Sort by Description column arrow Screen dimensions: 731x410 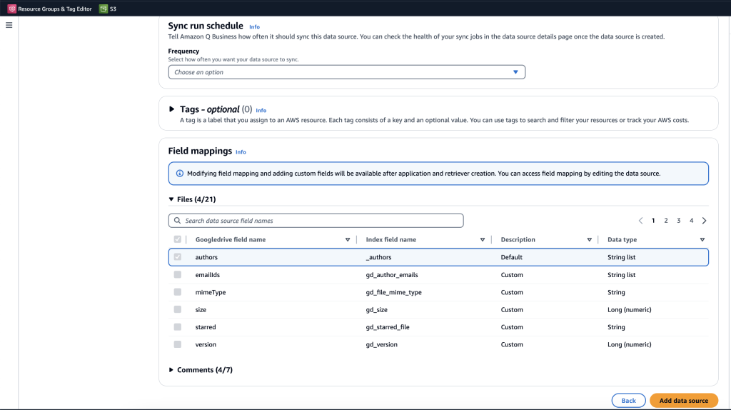point(589,240)
